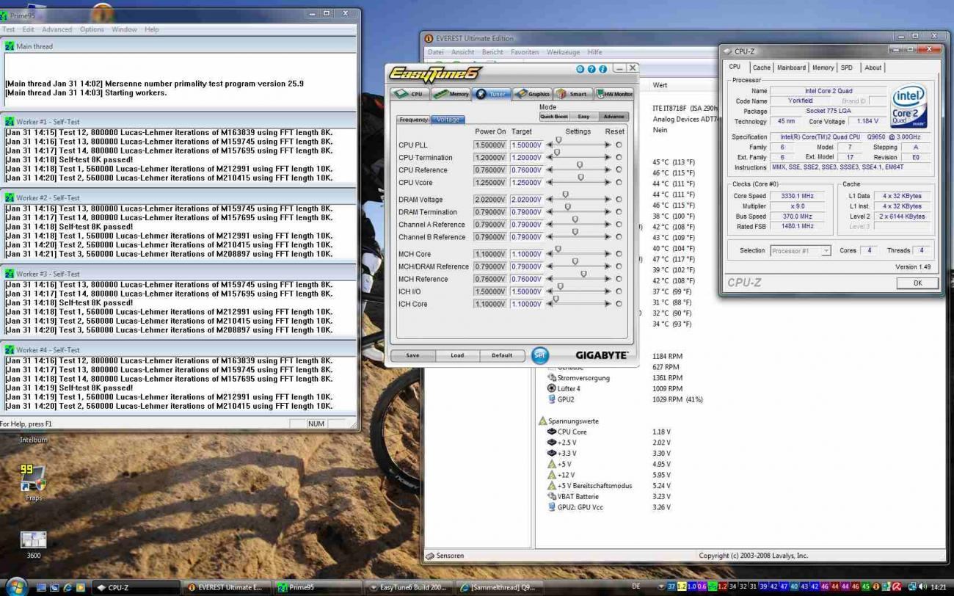
Task: Open the EasyTune6 info icon
Action: point(602,69)
